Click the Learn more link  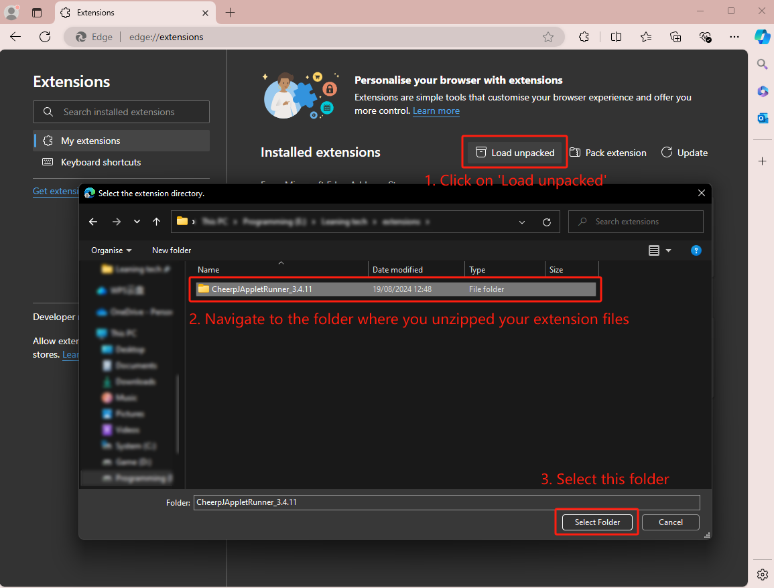pyautogui.click(x=436, y=111)
